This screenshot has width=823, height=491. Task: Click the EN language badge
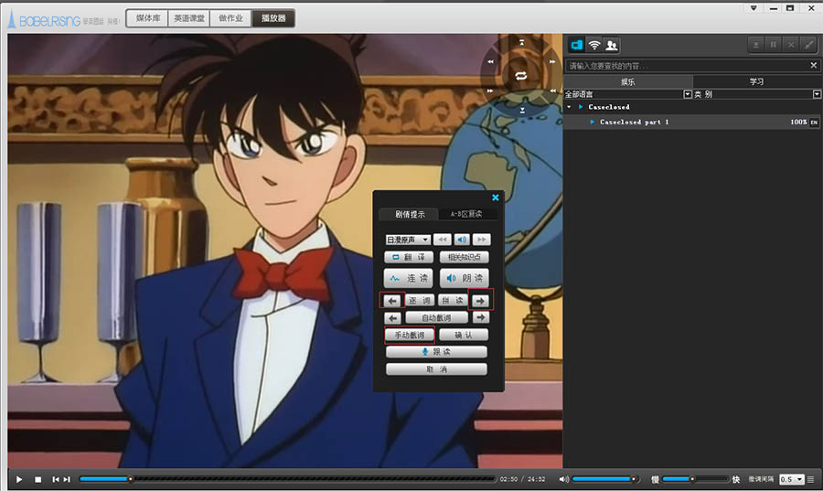coord(814,123)
